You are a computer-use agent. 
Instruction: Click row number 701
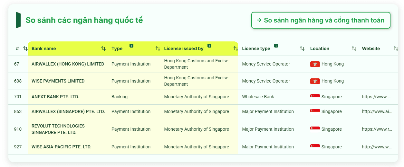coord(18,97)
